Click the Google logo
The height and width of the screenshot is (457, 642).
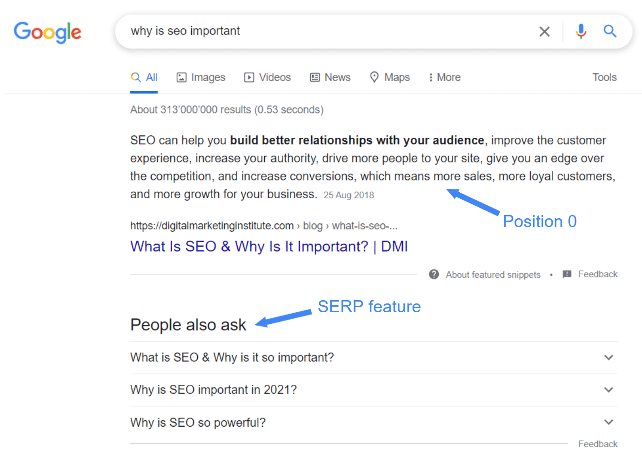pyautogui.click(x=47, y=32)
